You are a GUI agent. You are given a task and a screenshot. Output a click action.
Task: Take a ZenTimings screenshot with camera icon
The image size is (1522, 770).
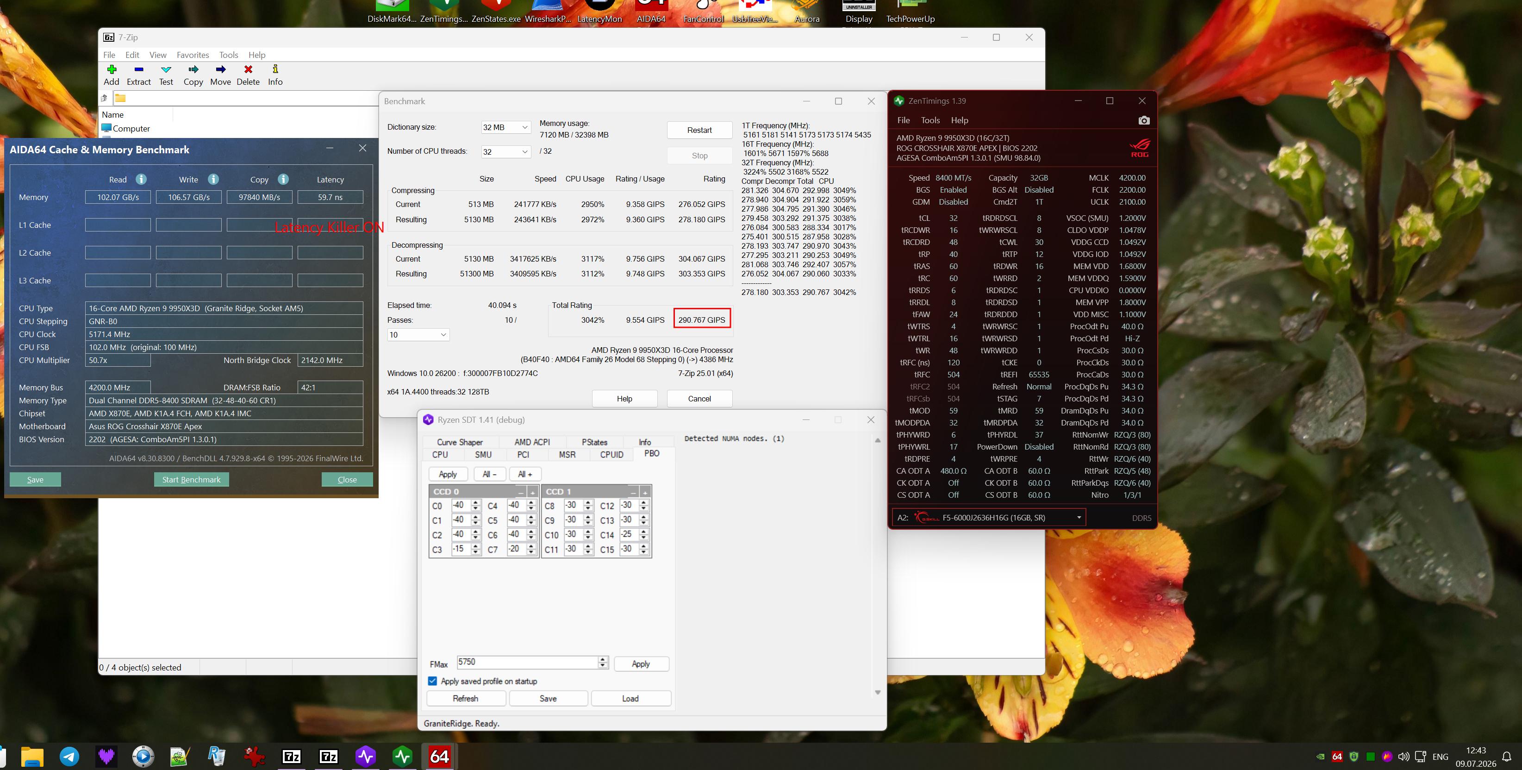[x=1144, y=120]
